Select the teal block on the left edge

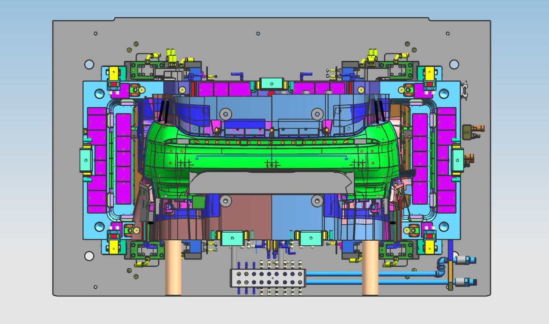[x=86, y=161]
